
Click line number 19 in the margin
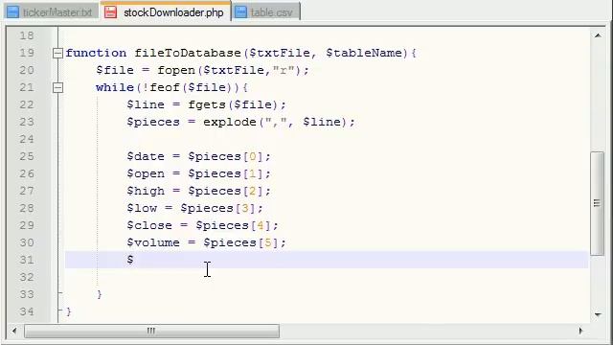pos(27,53)
